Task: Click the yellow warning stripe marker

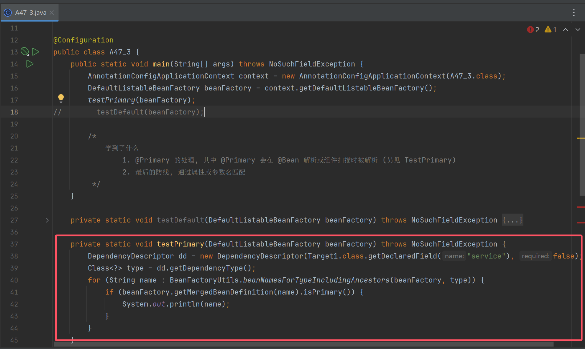Action: click(581, 138)
